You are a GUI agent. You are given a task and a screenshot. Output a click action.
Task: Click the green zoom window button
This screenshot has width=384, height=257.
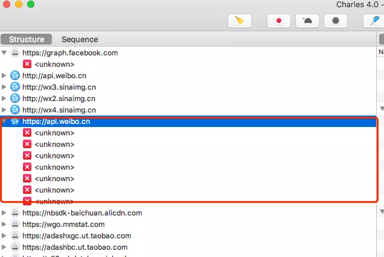click(31, 4)
